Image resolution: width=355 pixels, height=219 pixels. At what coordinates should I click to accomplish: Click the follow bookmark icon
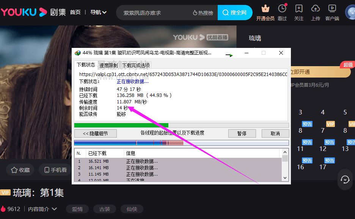pos(299,9)
